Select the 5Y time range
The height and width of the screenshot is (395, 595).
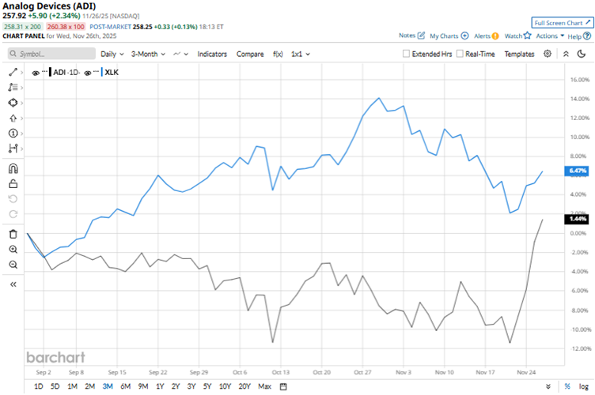click(207, 386)
